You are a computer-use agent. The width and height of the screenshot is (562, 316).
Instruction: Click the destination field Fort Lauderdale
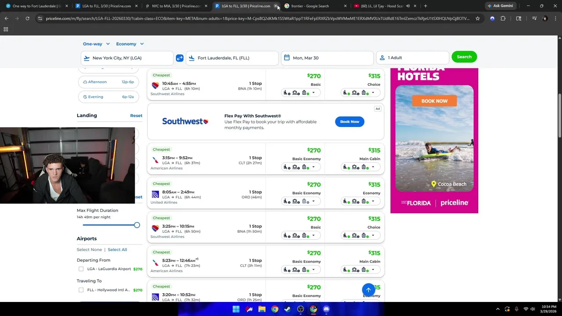click(x=232, y=58)
